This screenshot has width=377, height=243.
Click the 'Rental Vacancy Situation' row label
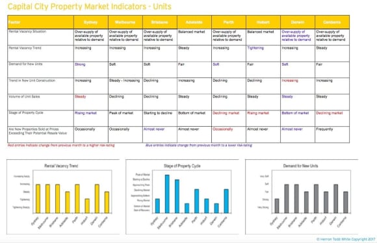[27, 31]
